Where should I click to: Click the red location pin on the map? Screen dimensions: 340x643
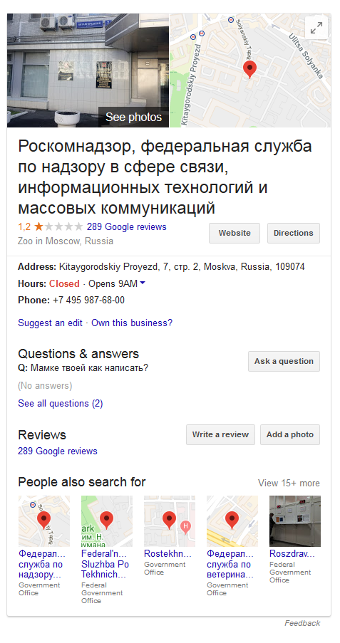click(x=249, y=70)
